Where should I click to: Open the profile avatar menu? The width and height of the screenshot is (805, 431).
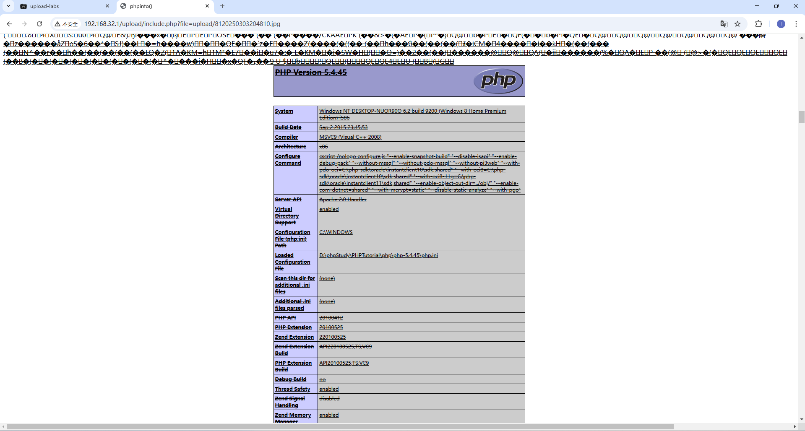coord(781,24)
